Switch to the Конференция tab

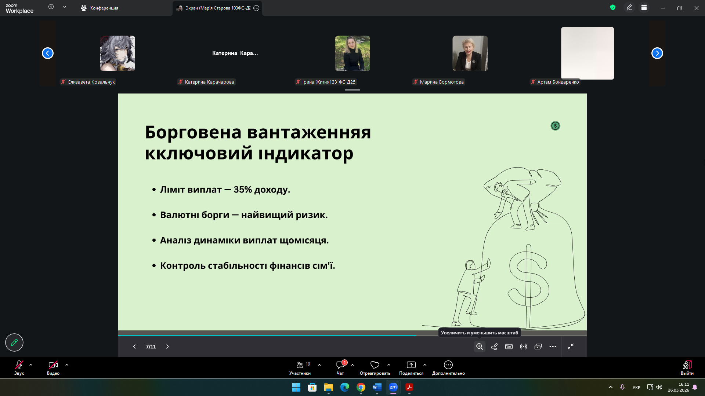coord(100,8)
